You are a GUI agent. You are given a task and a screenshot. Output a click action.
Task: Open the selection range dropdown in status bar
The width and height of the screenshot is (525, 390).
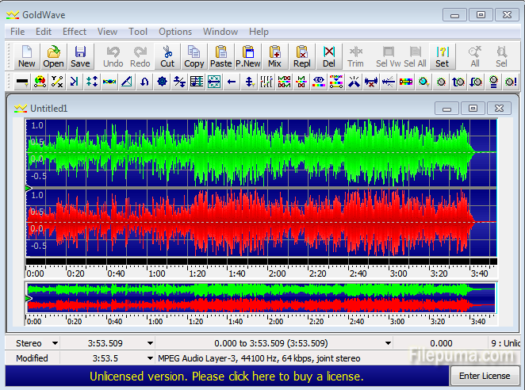pos(388,343)
